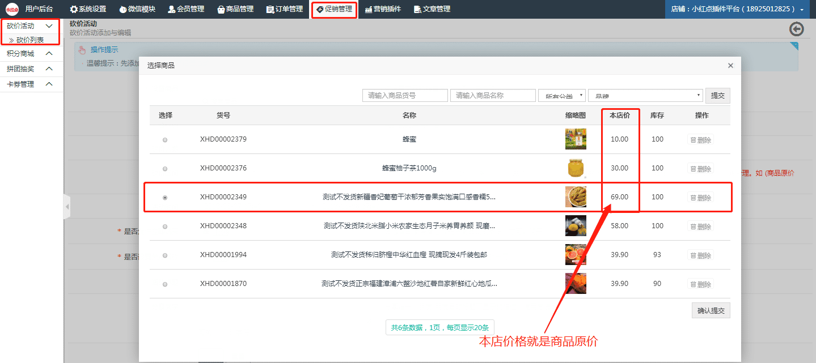This screenshot has width=816, height=363.
Task: Click the 操作提示 hand icon
Action: (82, 50)
